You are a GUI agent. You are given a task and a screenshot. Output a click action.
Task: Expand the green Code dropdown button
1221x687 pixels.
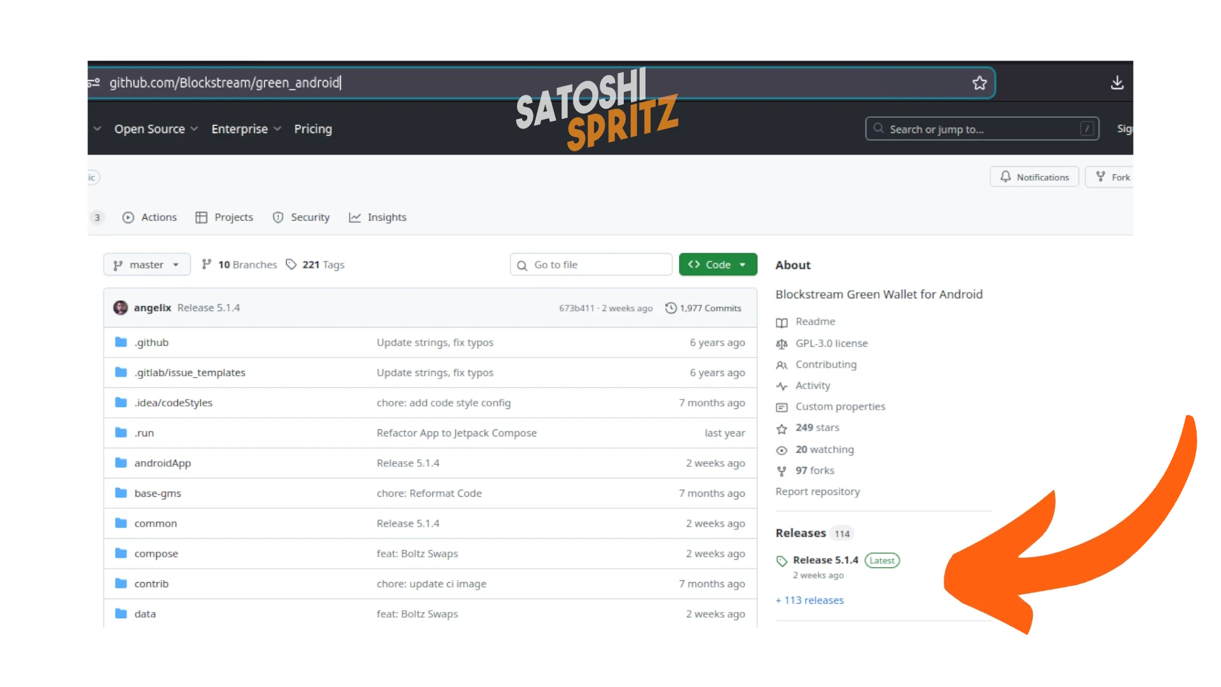(x=717, y=265)
